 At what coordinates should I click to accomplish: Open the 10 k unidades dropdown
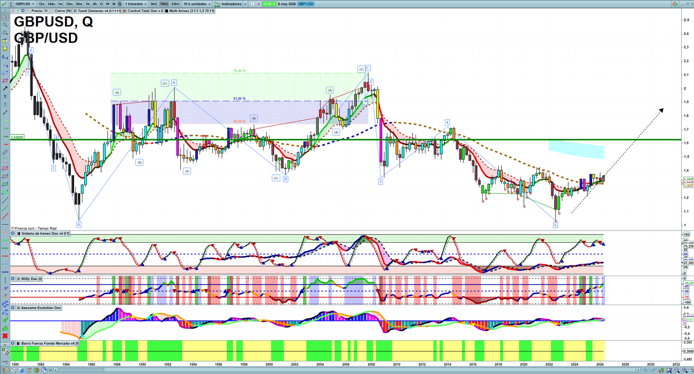[x=197, y=4]
